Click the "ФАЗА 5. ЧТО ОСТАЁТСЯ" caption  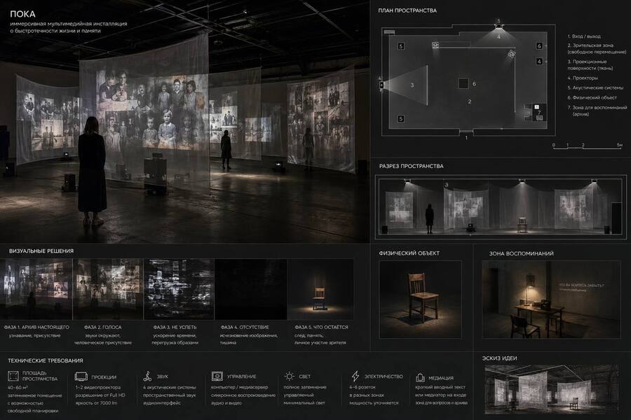(x=321, y=327)
